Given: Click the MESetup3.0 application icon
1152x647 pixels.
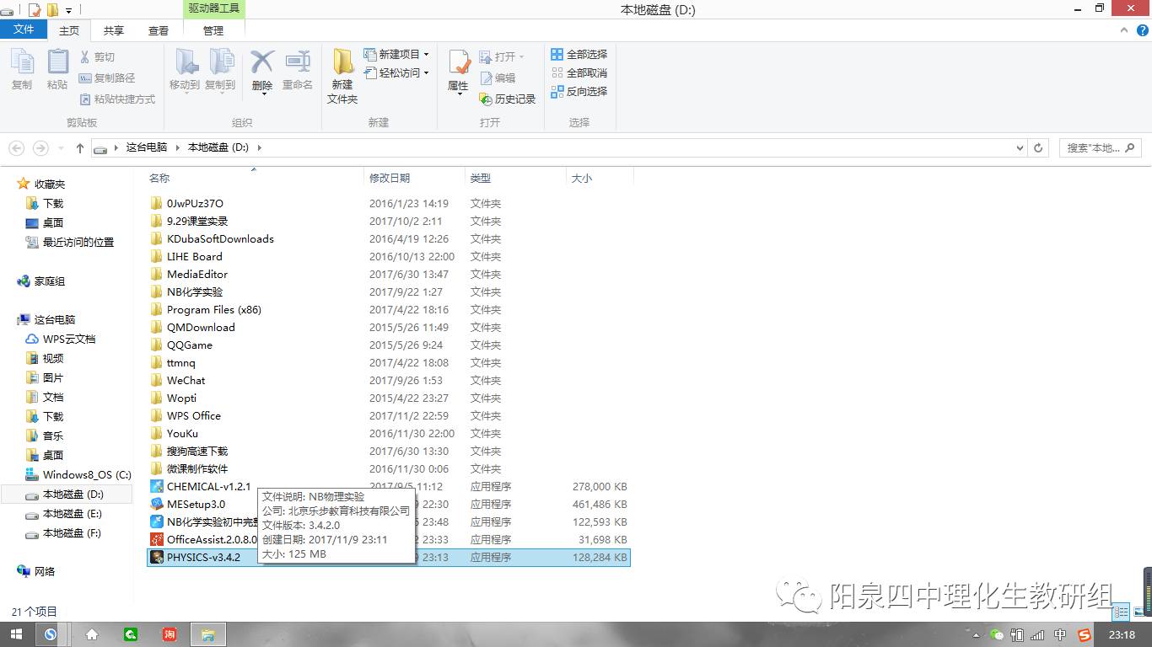Looking at the screenshot, I should [x=157, y=504].
